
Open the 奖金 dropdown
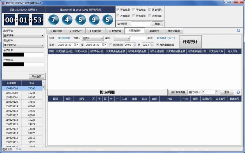pyautogui.click(x=122, y=38)
